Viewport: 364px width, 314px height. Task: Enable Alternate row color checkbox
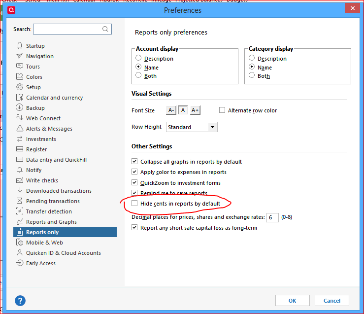point(222,110)
